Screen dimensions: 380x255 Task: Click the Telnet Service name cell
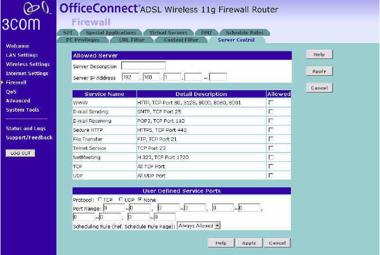pyautogui.click(x=105, y=148)
